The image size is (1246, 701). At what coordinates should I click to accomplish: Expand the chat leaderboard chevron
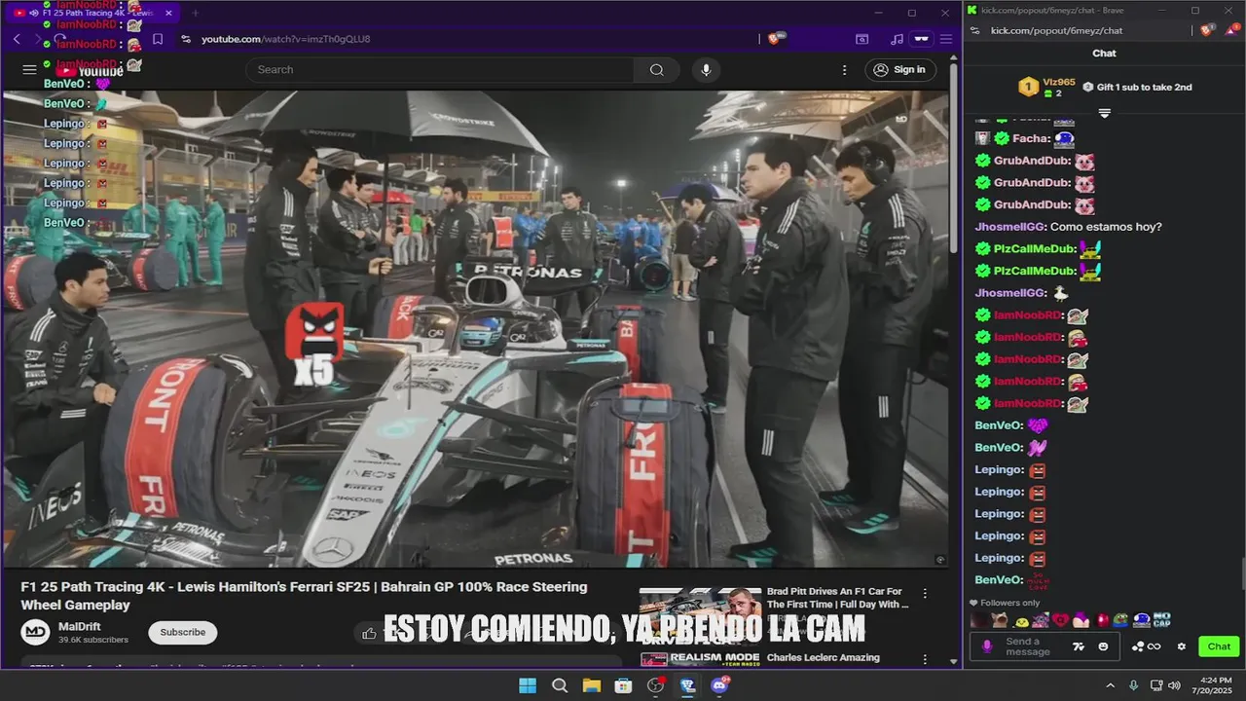tap(1104, 113)
